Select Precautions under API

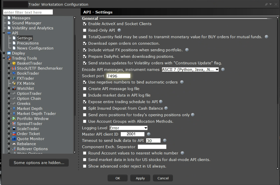click(x=28, y=43)
